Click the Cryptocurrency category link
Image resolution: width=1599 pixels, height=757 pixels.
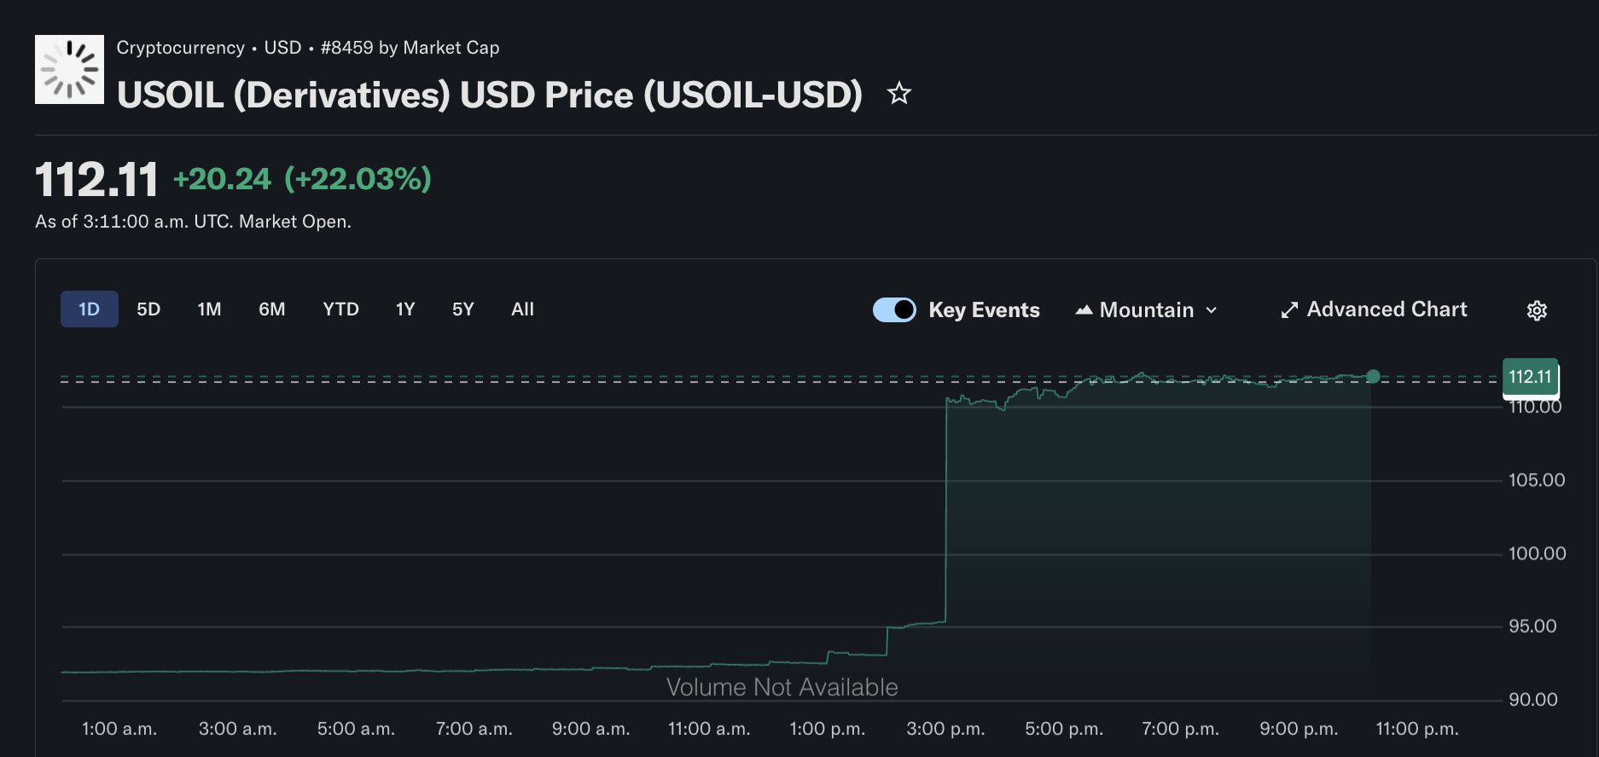pos(180,48)
